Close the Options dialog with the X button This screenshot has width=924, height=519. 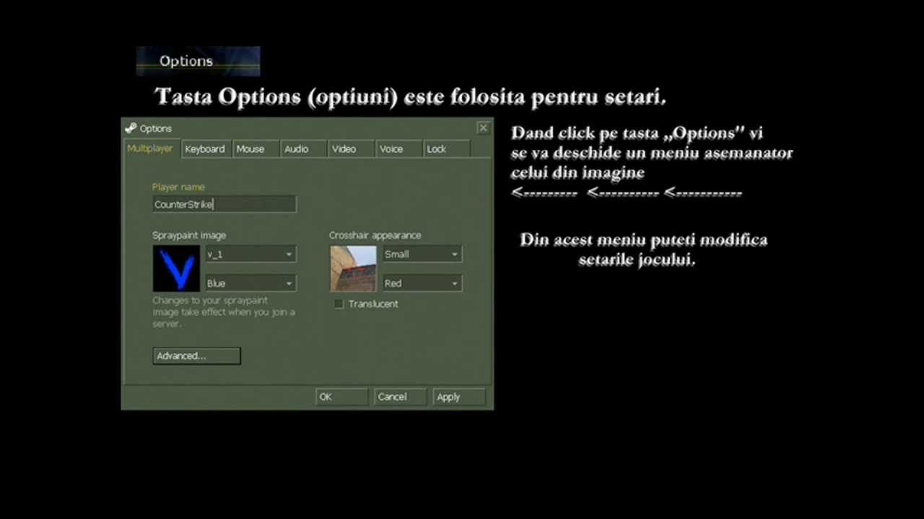483,128
